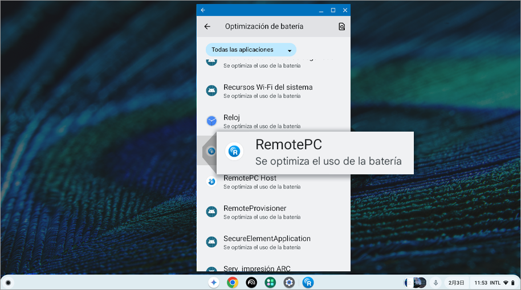The image size is (521, 290).
Task: Click the Reloj clock icon
Action: pos(211,121)
